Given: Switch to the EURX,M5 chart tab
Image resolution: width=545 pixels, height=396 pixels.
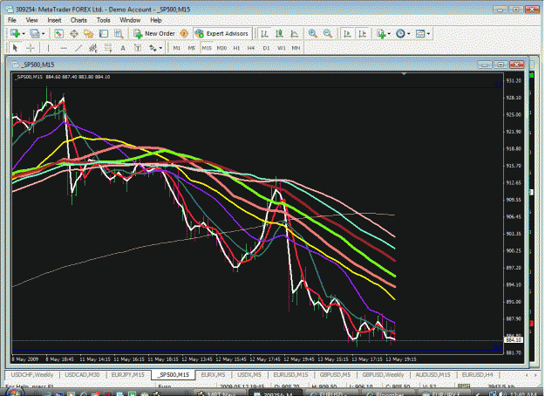Looking at the screenshot, I should coord(213,375).
